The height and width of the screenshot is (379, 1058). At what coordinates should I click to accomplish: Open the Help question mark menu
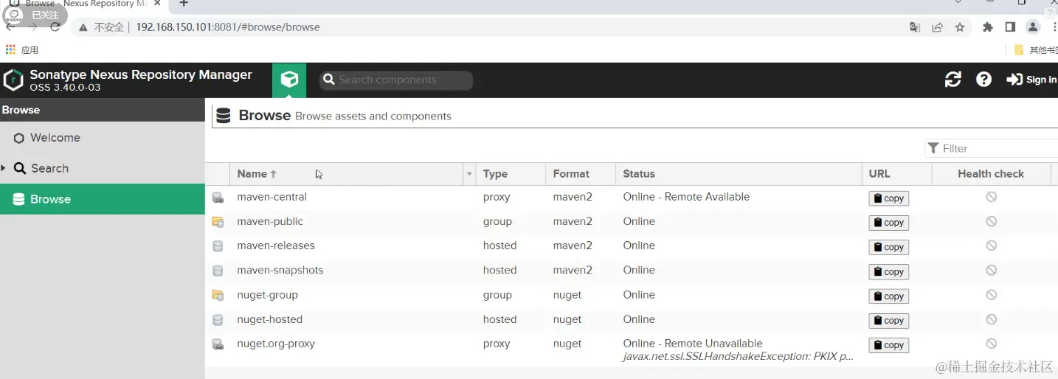(983, 80)
